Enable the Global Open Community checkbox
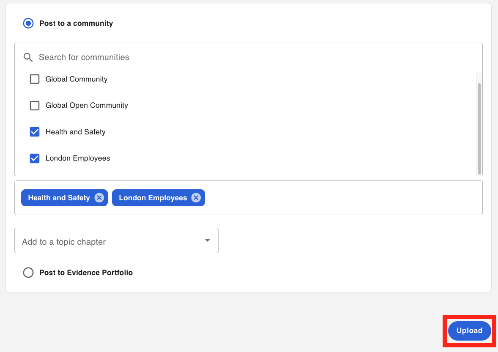The width and height of the screenshot is (498, 352). (35, 105)
